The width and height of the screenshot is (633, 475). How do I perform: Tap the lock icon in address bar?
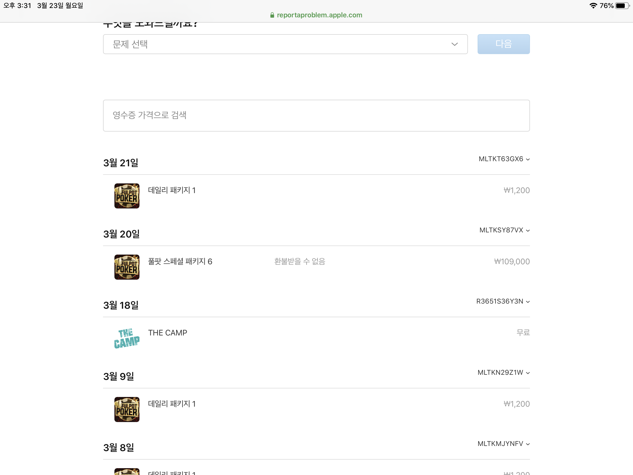272,15
